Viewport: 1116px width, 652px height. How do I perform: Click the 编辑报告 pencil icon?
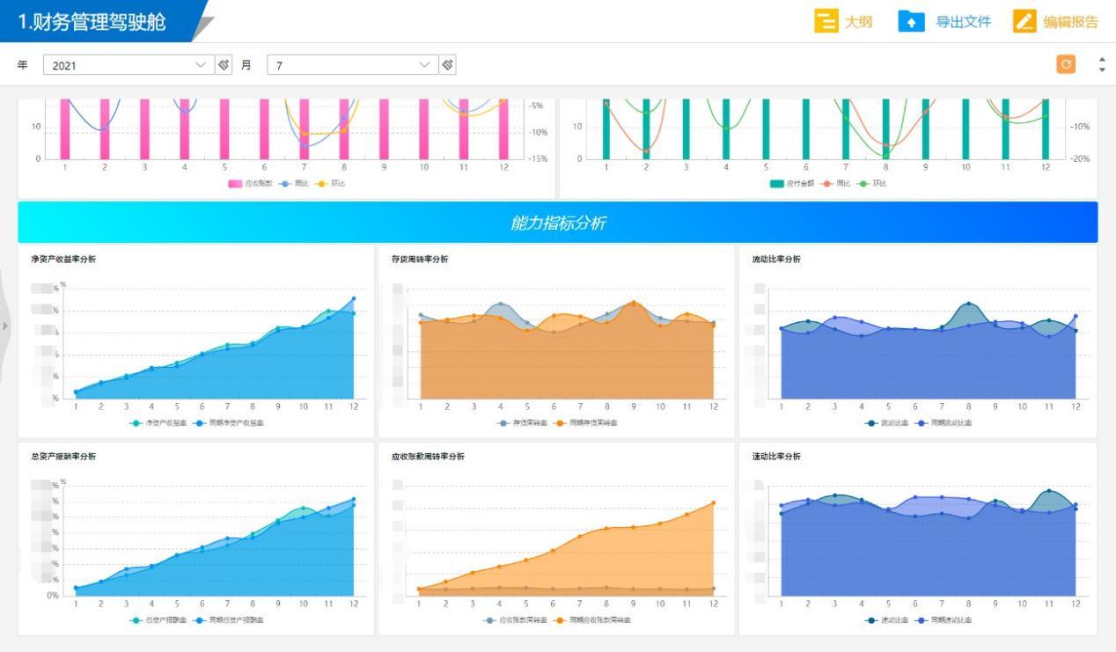(x=1024, y=22)
